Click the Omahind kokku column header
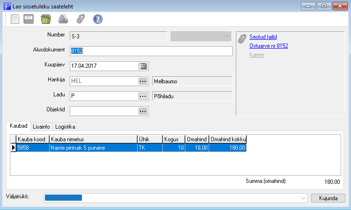 (x=227, y=139)
